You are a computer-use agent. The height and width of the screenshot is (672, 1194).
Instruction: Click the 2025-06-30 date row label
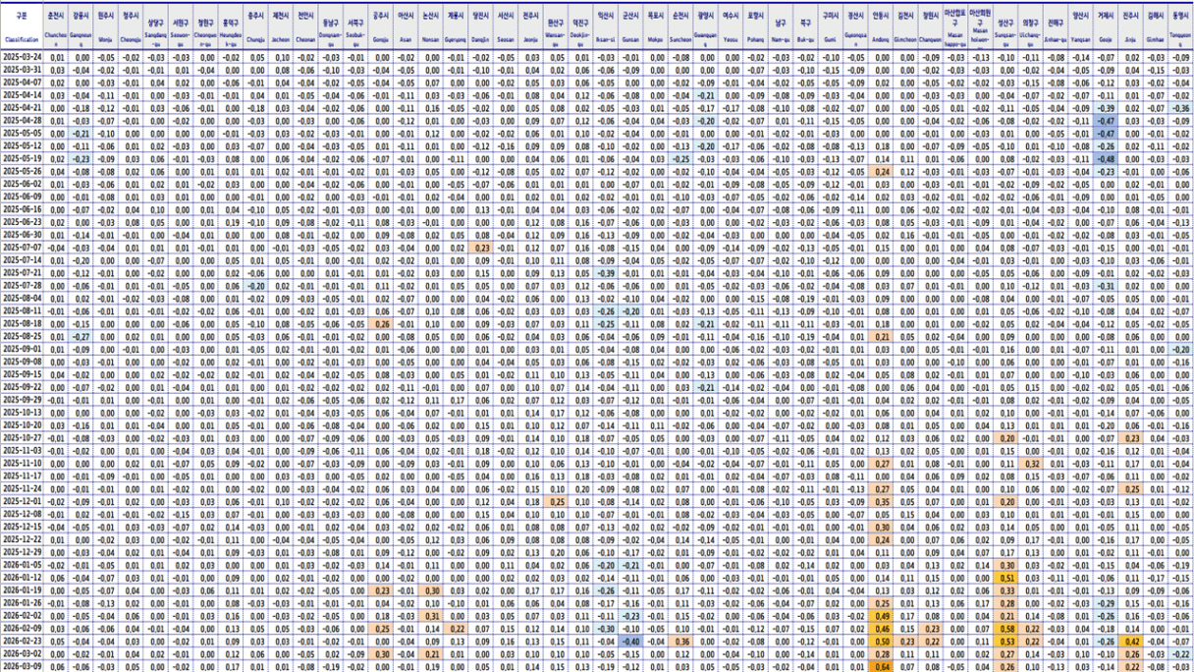point(22,234)
